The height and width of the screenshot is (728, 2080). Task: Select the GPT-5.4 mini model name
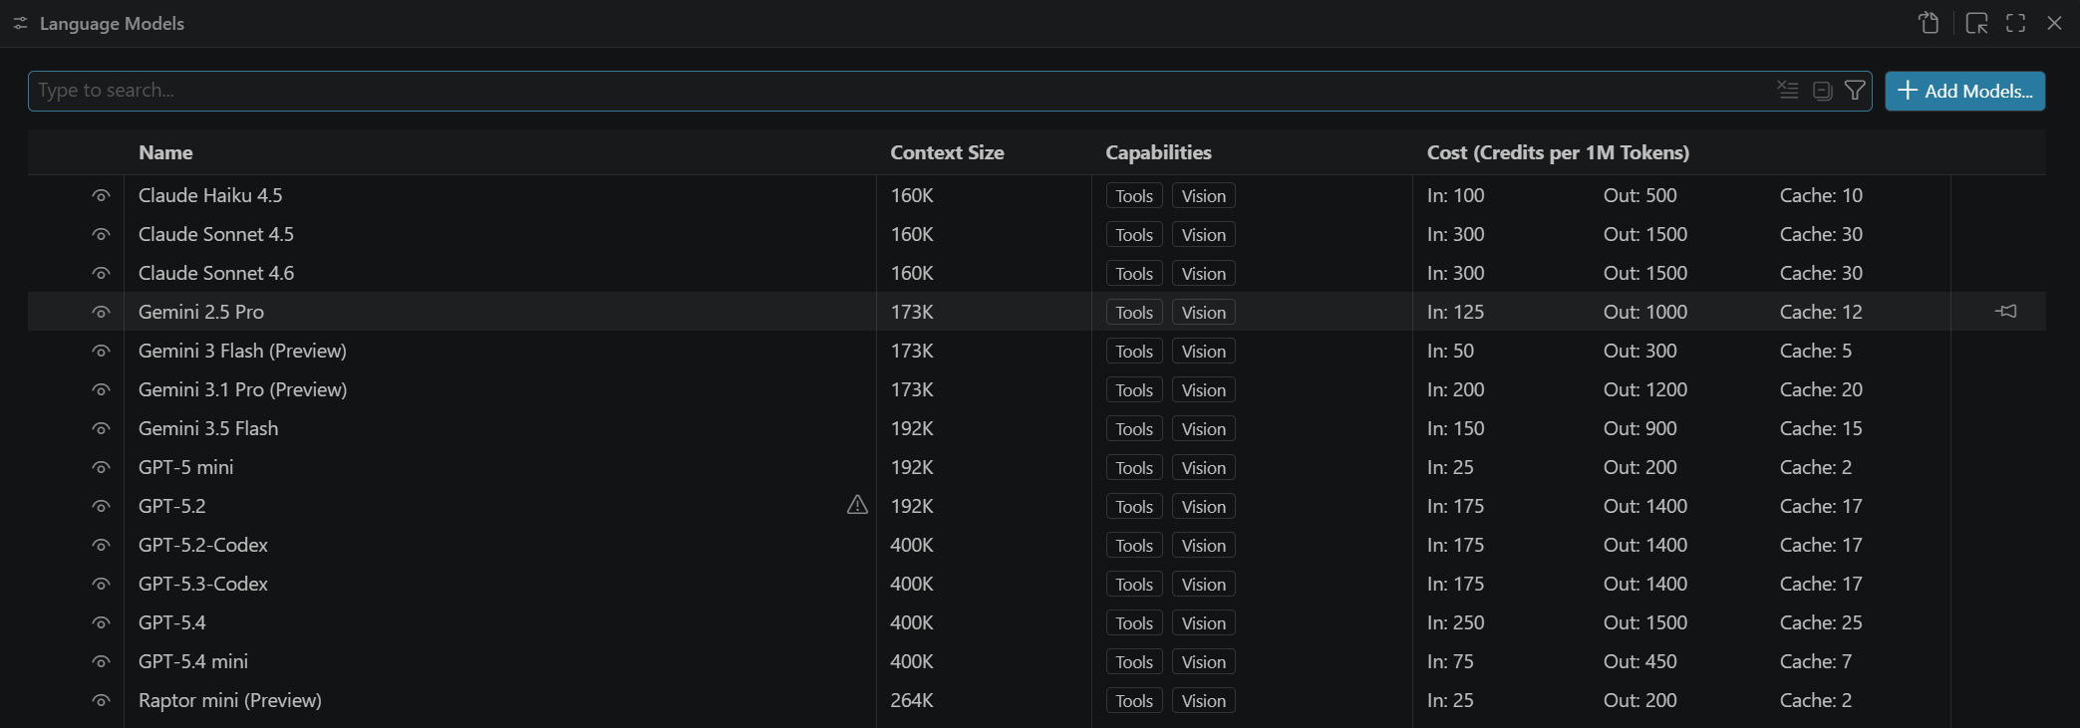pyautogui.click(x=193, y=661)
